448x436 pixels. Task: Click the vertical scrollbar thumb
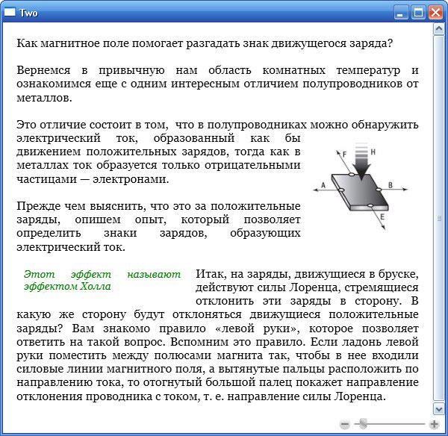438,219
